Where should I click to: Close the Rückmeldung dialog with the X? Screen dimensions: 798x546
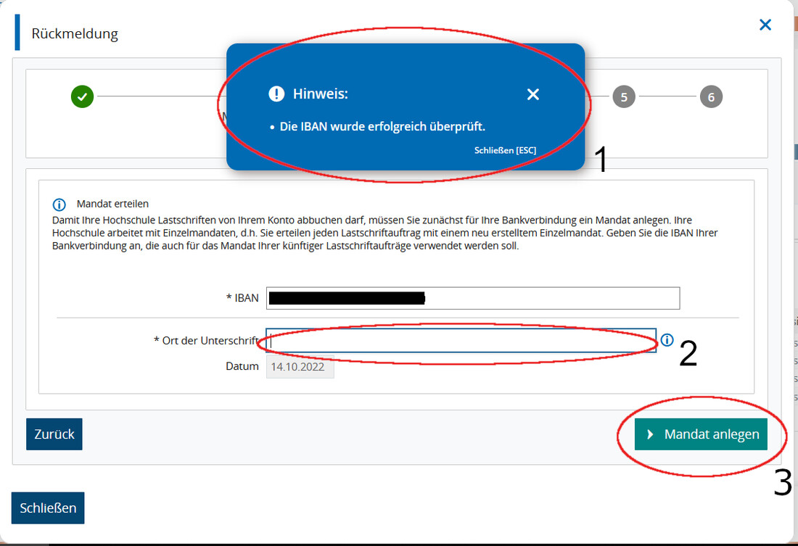pos(765,25)
